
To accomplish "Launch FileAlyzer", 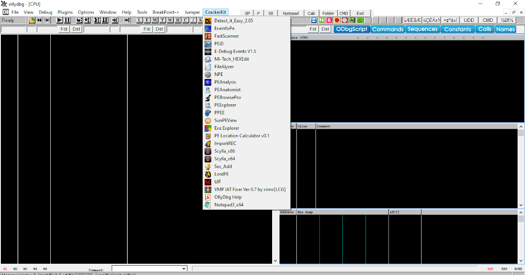I will [x=246, y=67].
